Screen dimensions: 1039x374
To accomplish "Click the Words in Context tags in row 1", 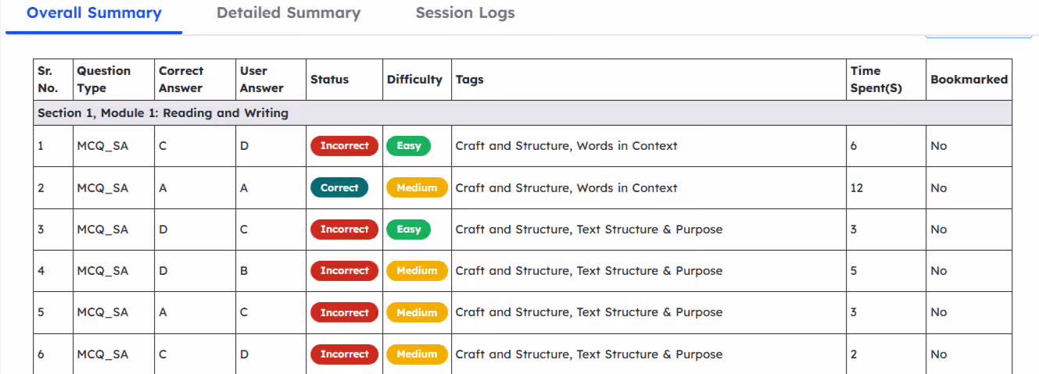I will tap(627, 146).
